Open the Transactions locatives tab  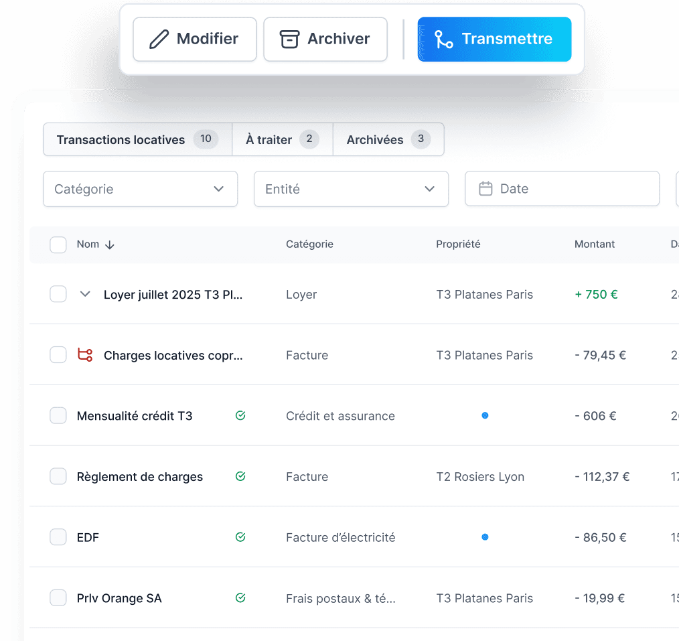point(138,139)
